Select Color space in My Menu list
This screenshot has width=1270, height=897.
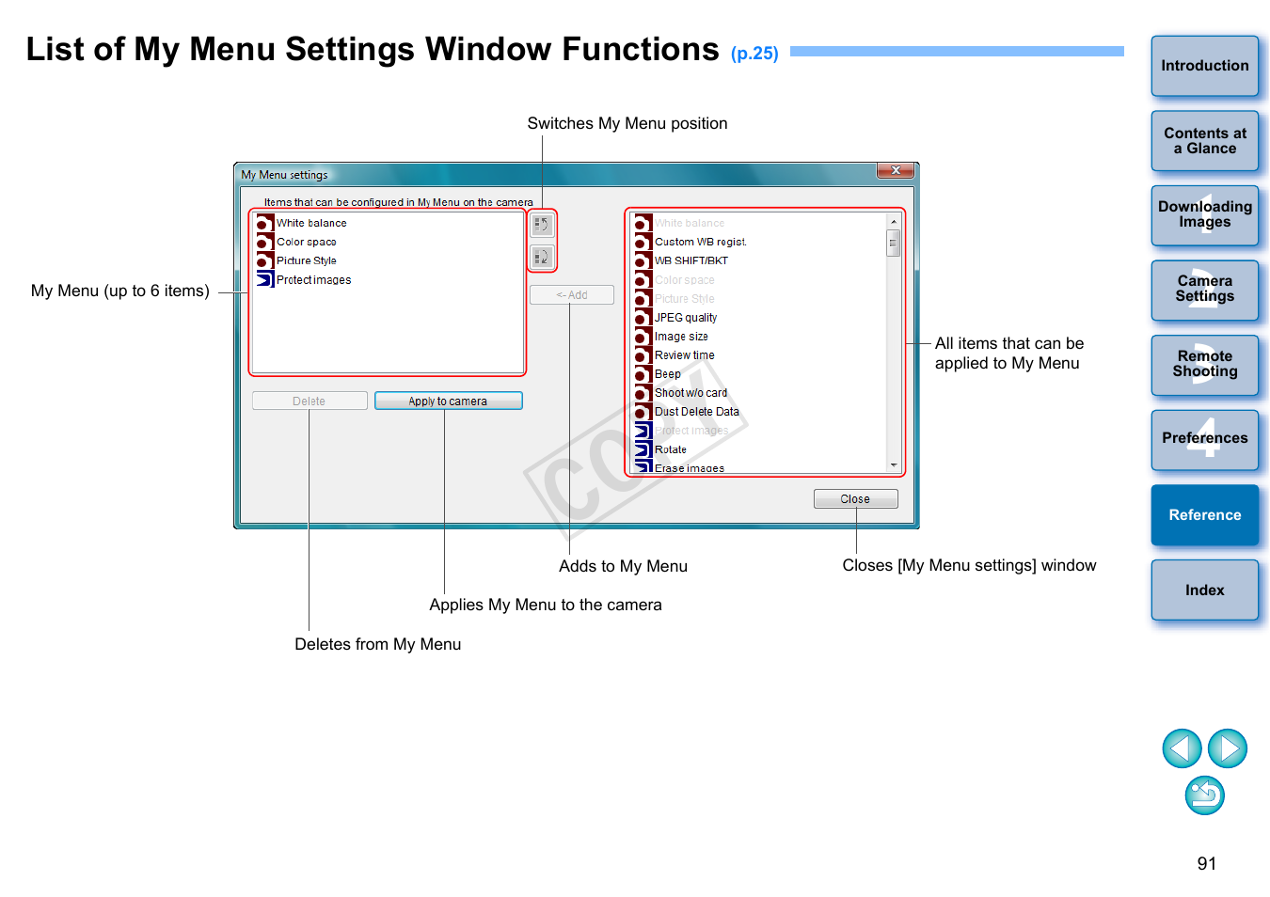(x=307, y=242)
